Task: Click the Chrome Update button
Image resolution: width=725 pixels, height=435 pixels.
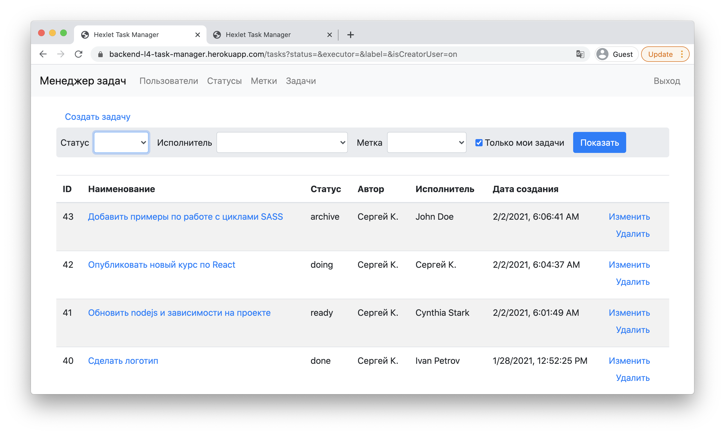Action: point(660,54)
